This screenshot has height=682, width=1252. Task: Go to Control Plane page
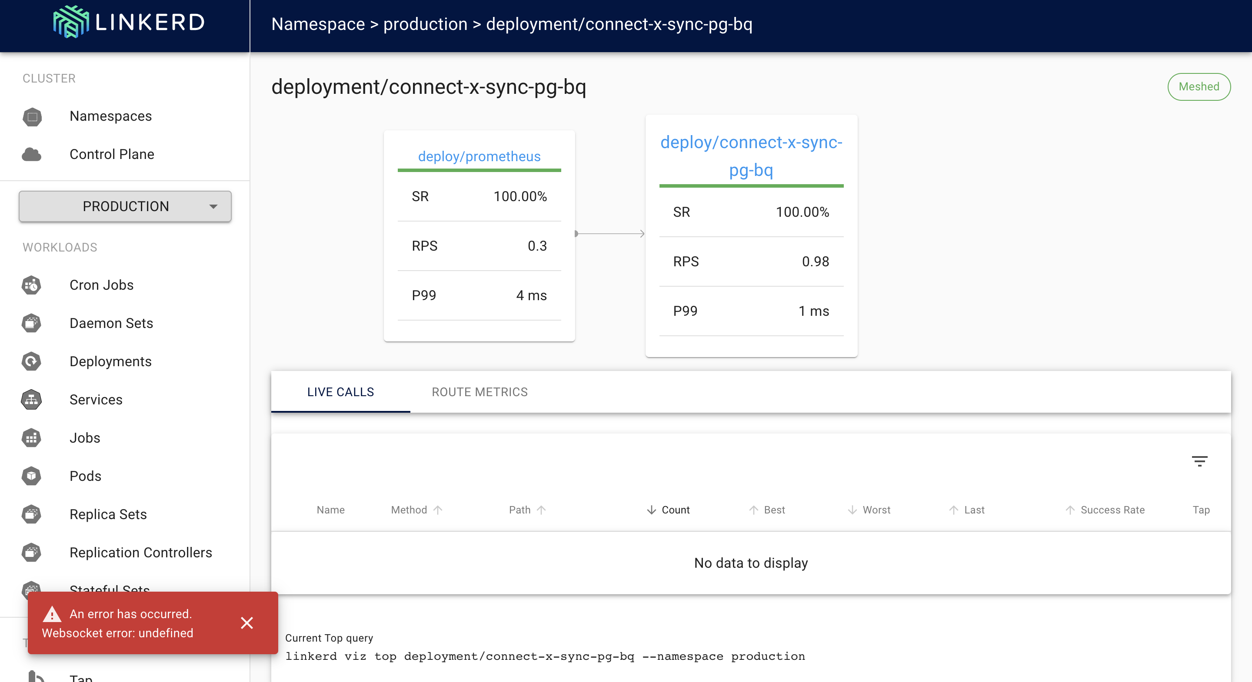[x=112, y=155]
